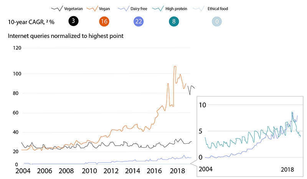Click the 10 value on inset y-axis

click(x=204, y=105)
